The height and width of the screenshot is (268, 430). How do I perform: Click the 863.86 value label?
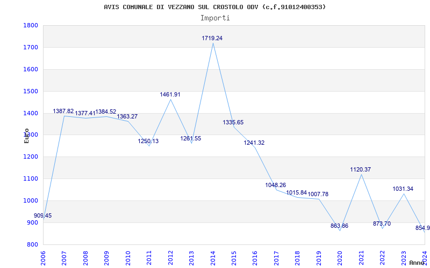340,226
